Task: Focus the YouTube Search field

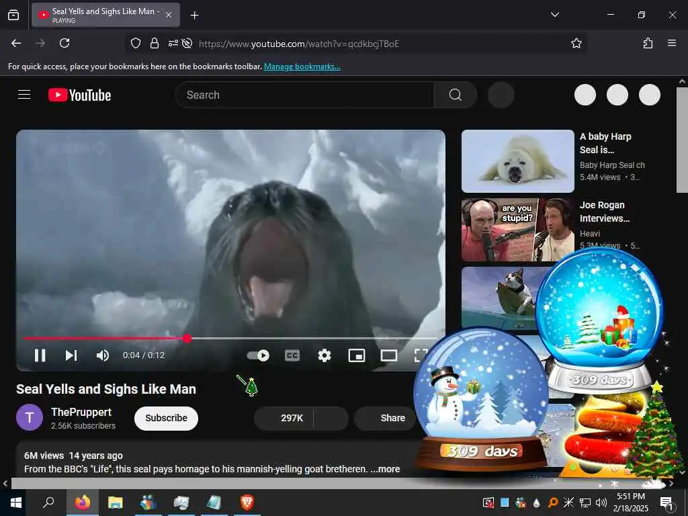Action: pyautogui.click(x=305, y=95)
